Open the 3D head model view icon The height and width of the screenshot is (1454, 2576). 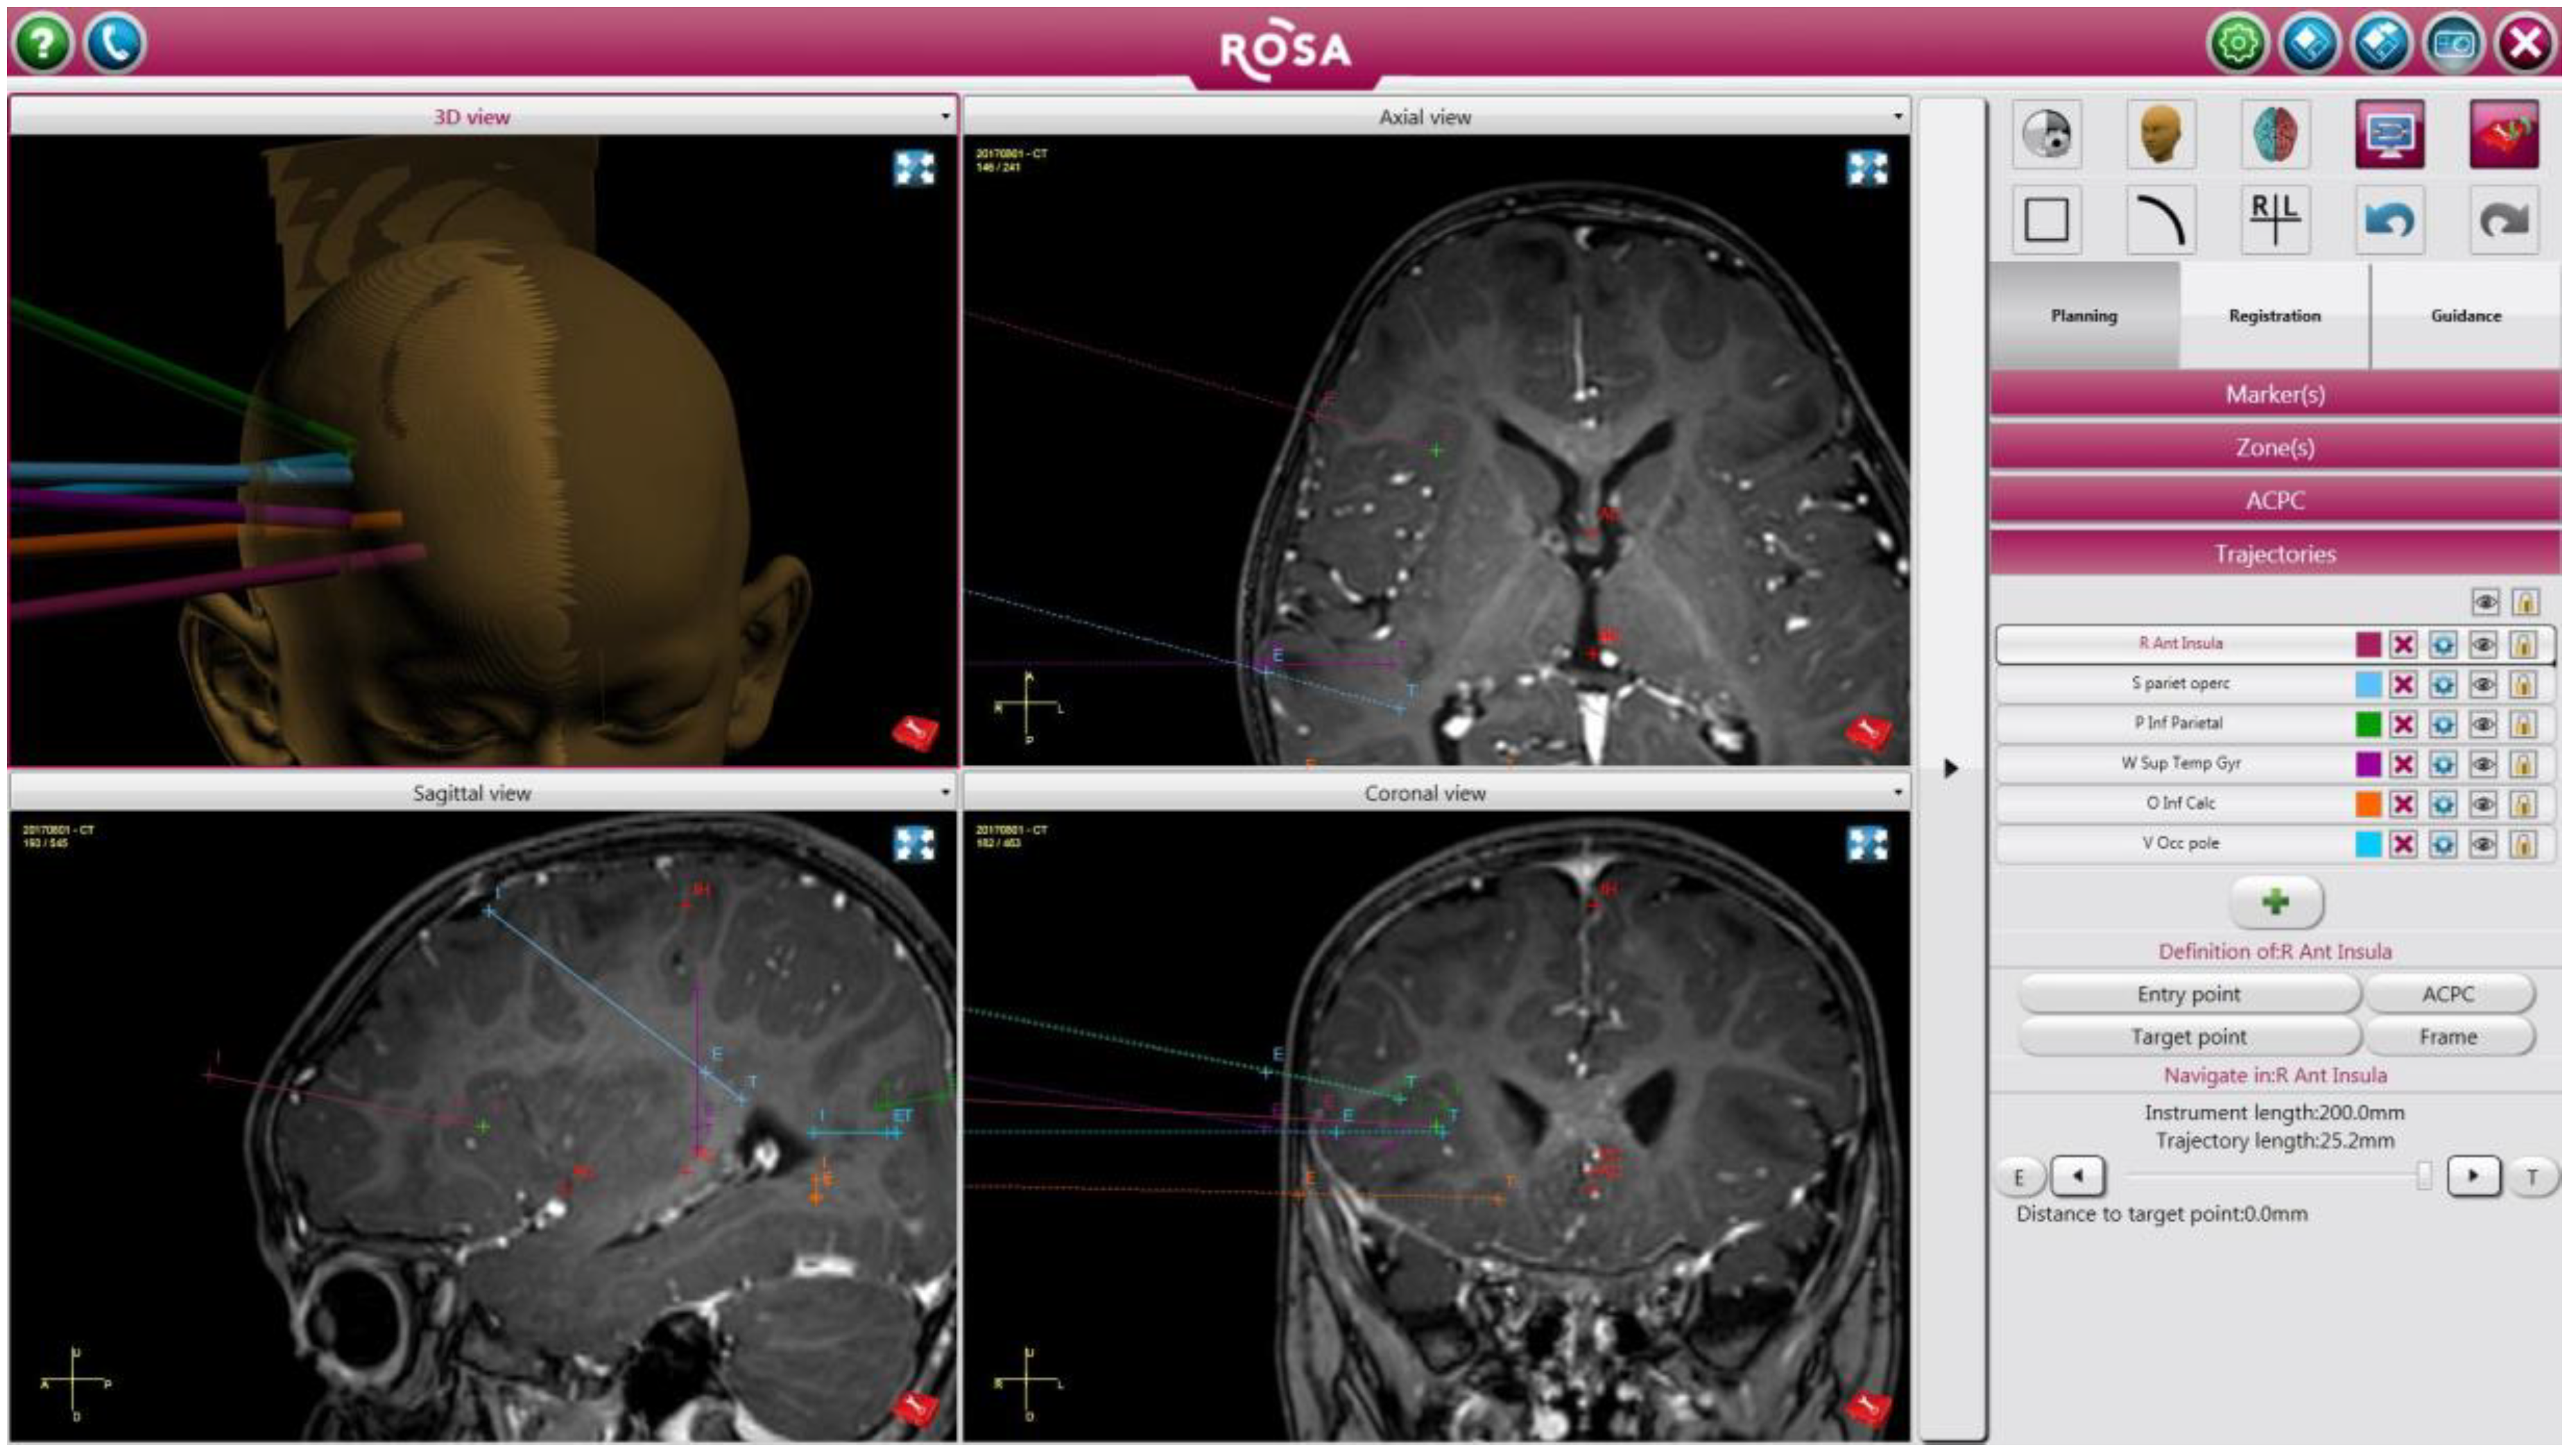coord(2160,135)
